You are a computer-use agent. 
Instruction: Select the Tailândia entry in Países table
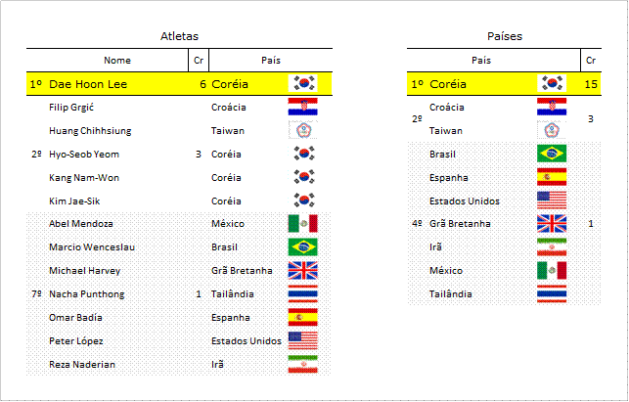[451, 294]
